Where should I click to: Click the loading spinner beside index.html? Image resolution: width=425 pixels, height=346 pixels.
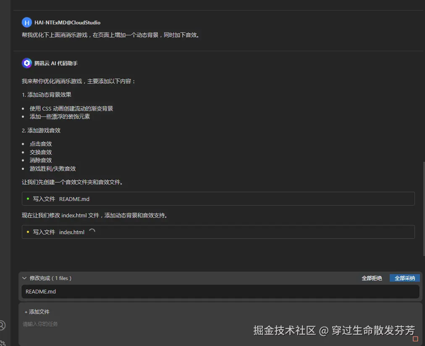point(92,231)
